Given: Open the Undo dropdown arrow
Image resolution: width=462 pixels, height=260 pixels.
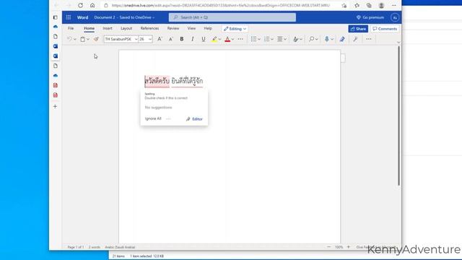Looking at the screenshot, I should 75,39.
